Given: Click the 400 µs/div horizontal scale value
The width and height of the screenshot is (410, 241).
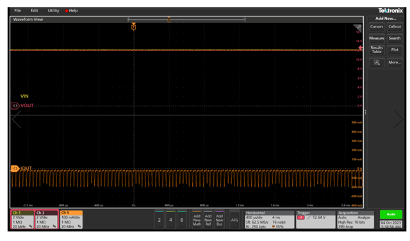Looking at the screenshot, I should [254, 217].
